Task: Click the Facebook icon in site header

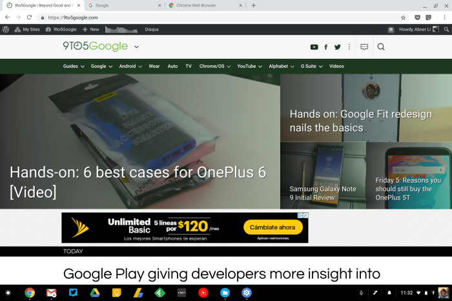Action: pos(326,47)
